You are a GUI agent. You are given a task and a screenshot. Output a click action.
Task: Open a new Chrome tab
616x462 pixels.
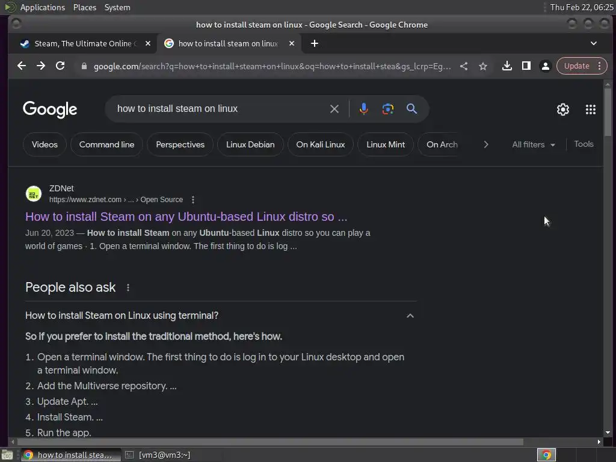[314, 43]
